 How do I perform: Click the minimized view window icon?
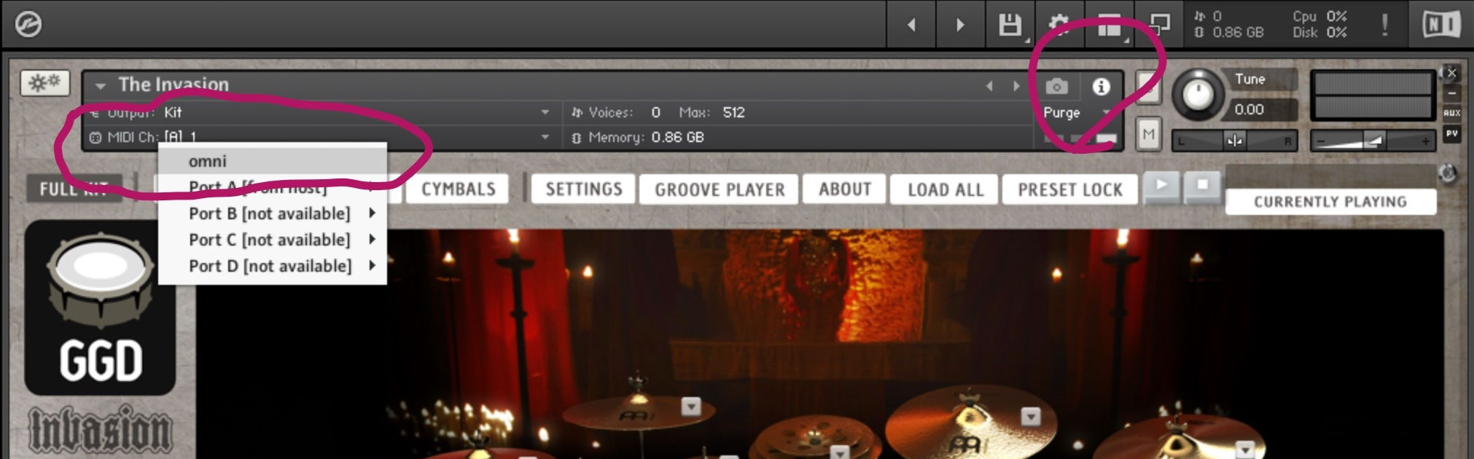[1159, 25]
